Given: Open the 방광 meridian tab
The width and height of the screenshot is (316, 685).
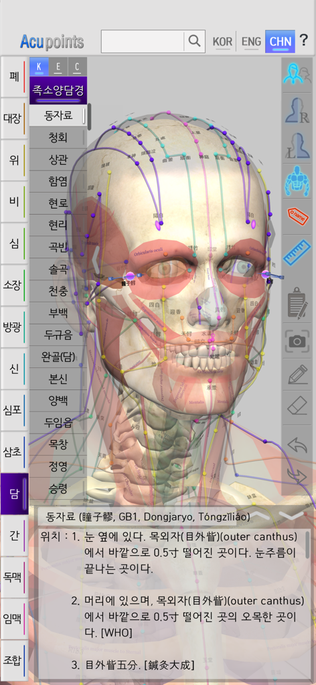Looking at the screenshot, I should coord(14,326).
